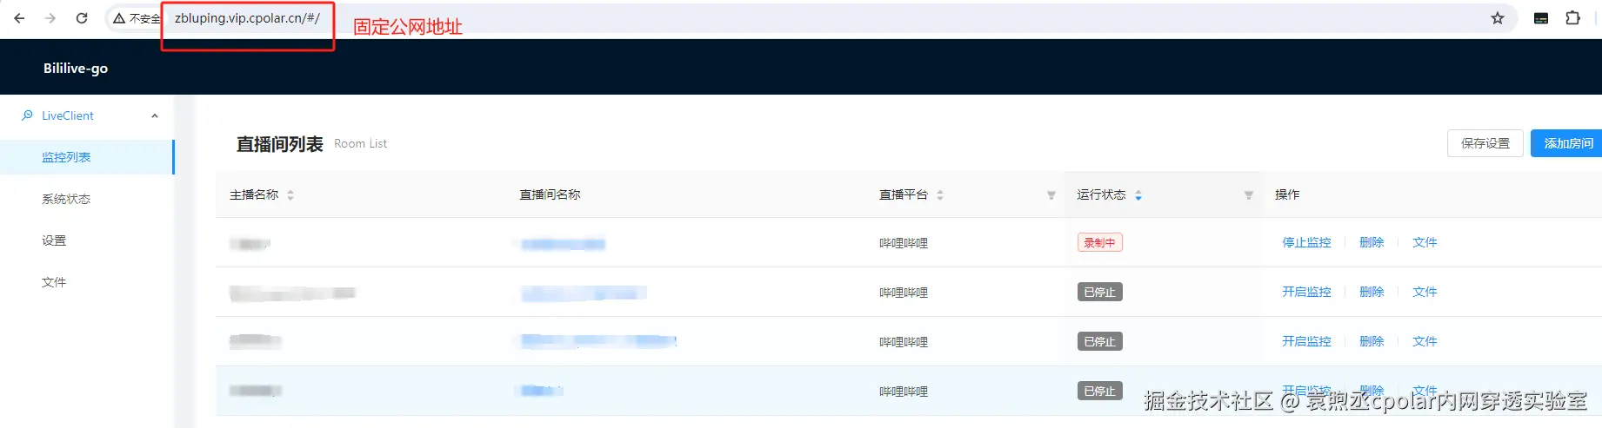The width and height of the screenshot is (1602, 428).
Task: Click the not-secure warning icon
Action: pyautogui.click(x=119, y=18)
